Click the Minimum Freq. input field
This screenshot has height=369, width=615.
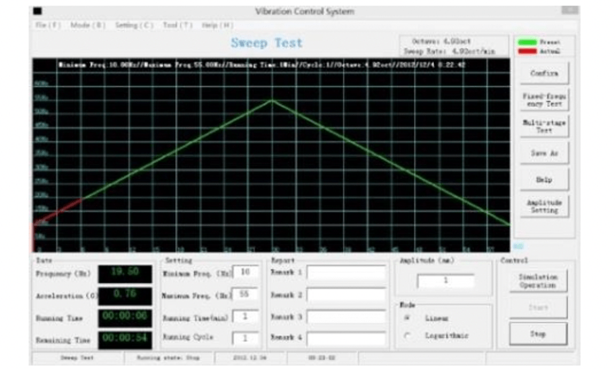[245, 272]
